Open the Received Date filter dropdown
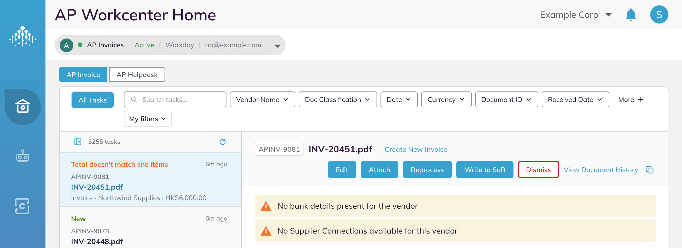The width and height of the screenshot is (682, 248). [575, 99]
